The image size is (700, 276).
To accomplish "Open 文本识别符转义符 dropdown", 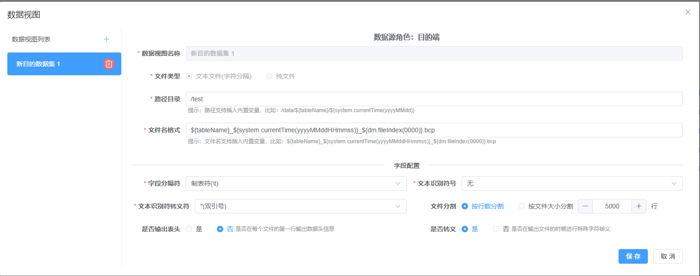I will click(301, 206).
